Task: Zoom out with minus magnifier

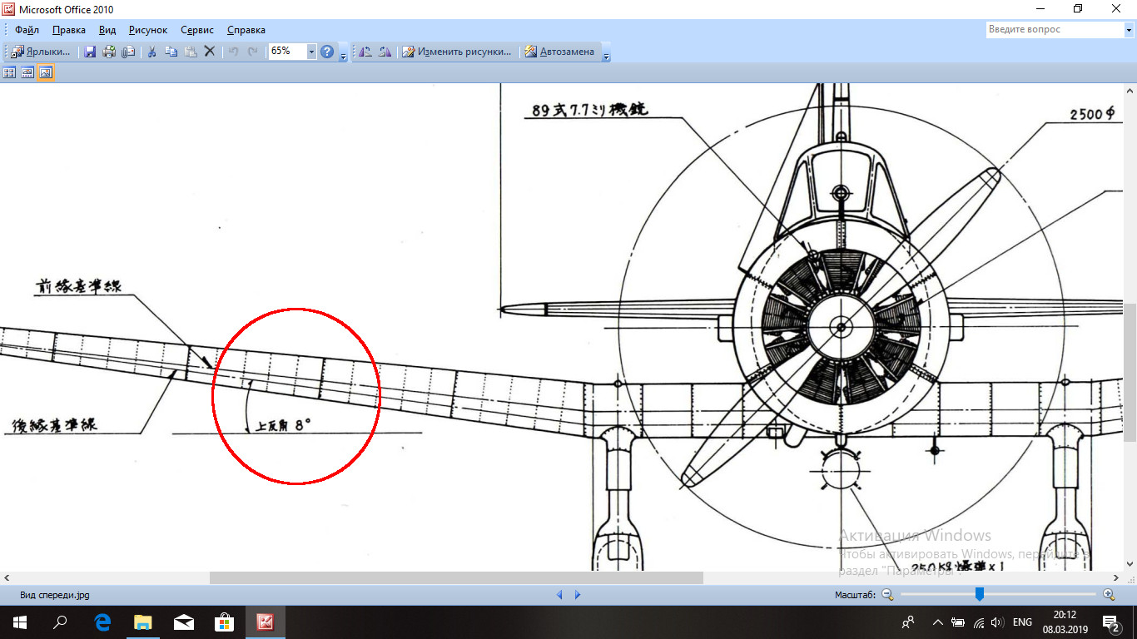Action: click(x=887, y=594)
